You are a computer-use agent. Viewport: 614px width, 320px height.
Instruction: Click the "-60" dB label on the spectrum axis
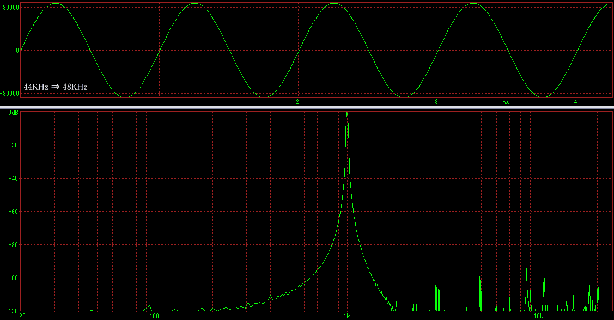[13, 212]
